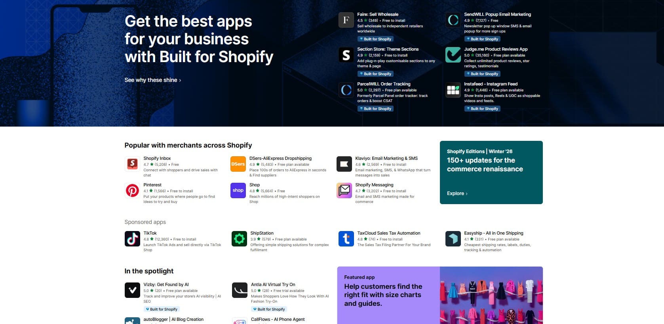Click Built for Shopify badge under Vizby
Viewport: 664px width, 324px height.
[162, 309]
